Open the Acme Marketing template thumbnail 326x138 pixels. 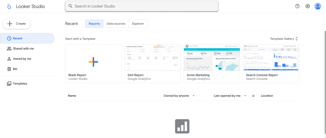(212, 59)
